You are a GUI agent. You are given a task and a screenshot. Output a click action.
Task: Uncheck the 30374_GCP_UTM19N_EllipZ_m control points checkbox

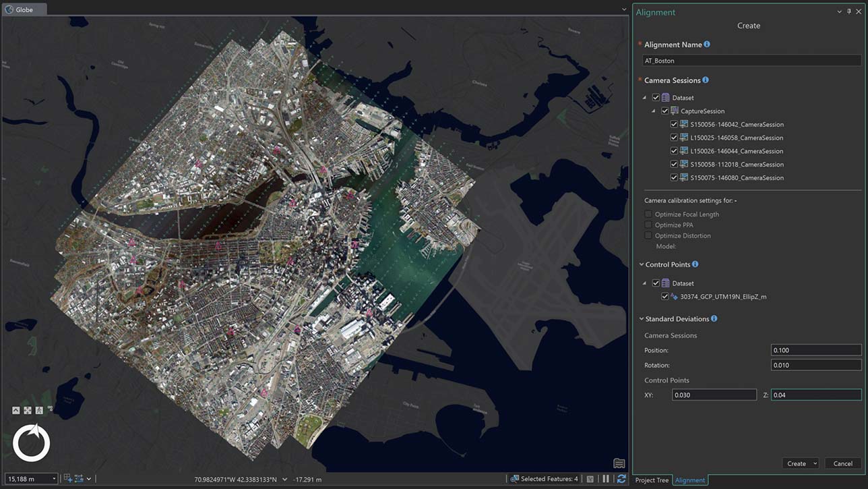click(665, 297)
